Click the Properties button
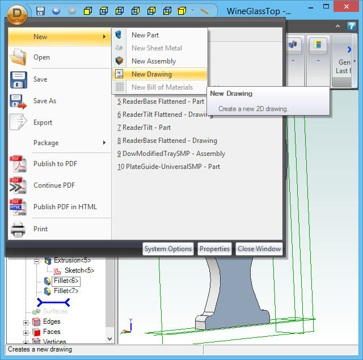The height and width of the screenshot is (360, 363). point(214,249)
